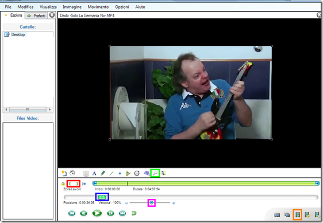Activate the magnifier tool
Viewport: 323px width, 223px height.
pyautogui.click(x=155, y=173)
